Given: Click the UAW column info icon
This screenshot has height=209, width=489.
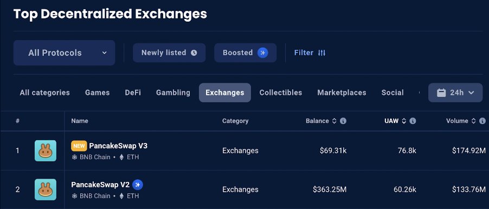Looking at the screenshot, I should (413, 121).
